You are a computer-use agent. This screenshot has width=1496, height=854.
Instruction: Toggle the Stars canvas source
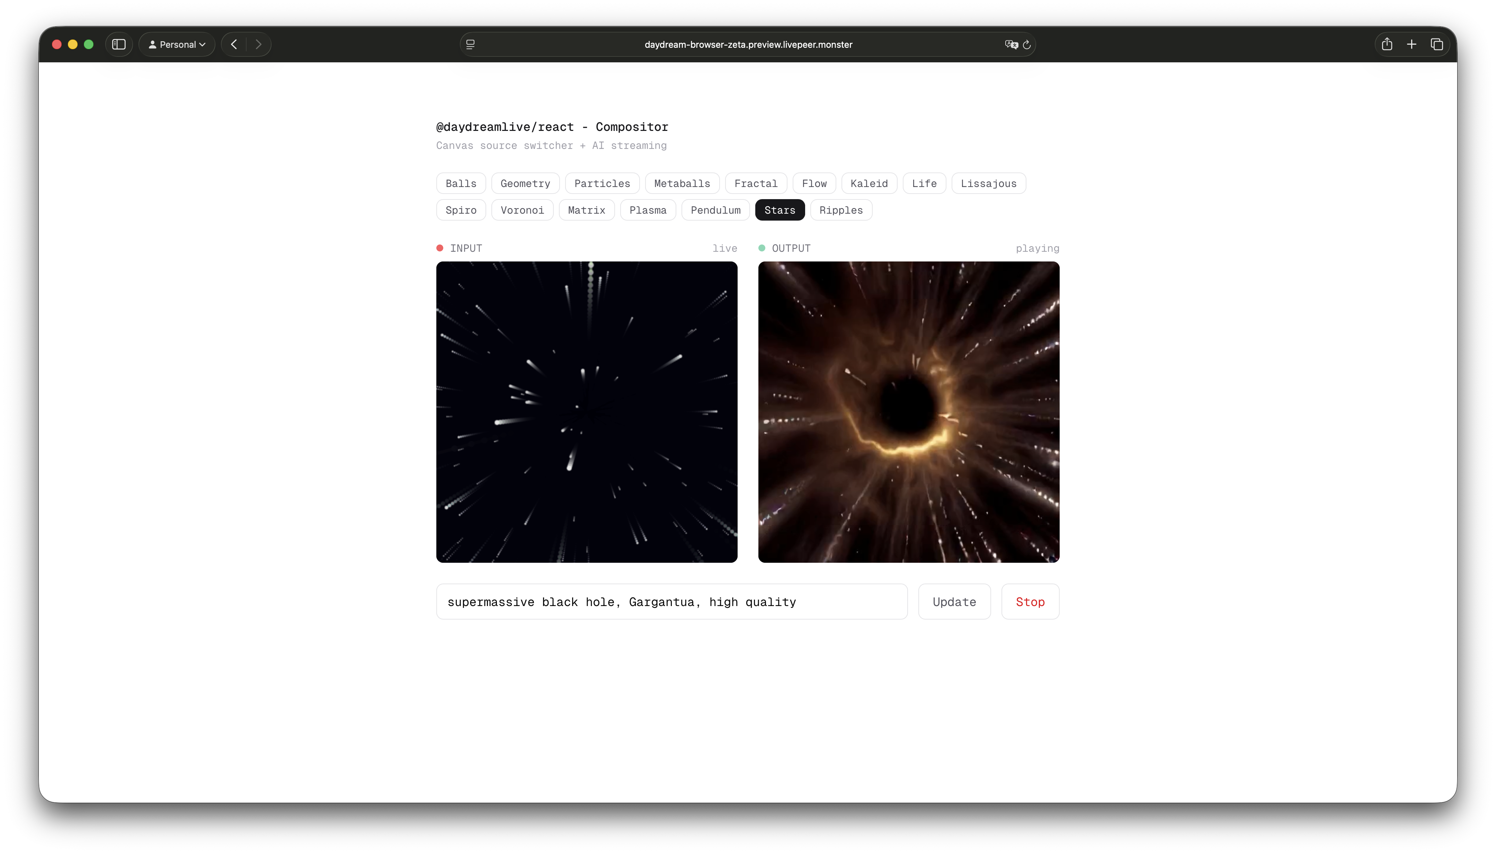point(779,210)
